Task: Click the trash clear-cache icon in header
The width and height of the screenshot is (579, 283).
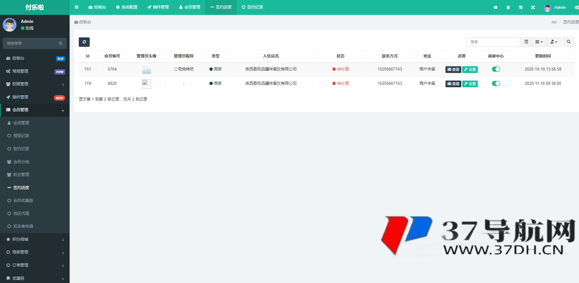Action: pyautogui.click(x=508, y=7)
